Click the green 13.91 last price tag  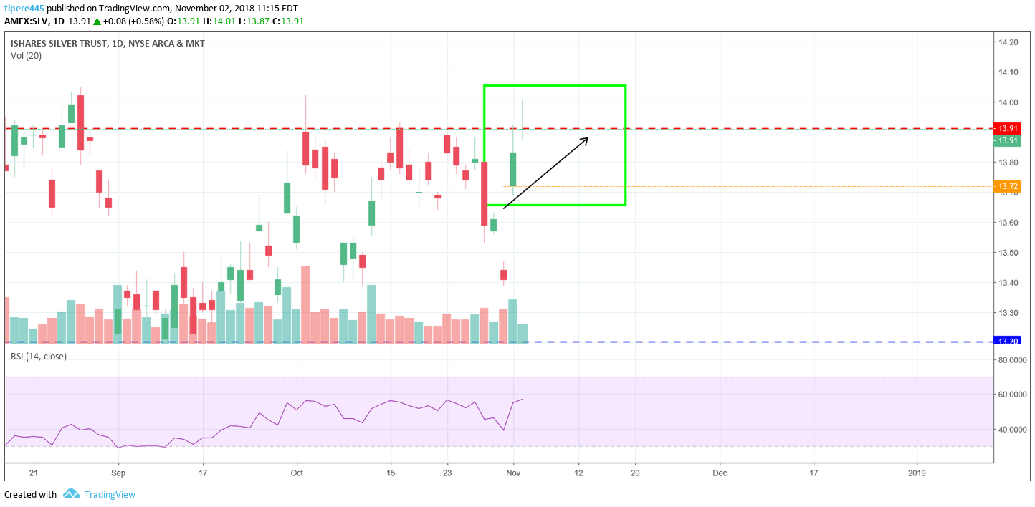[1008, 140]
